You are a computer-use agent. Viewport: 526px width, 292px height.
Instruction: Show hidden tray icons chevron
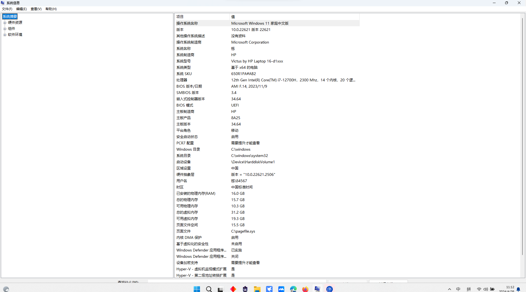point(449,289)
